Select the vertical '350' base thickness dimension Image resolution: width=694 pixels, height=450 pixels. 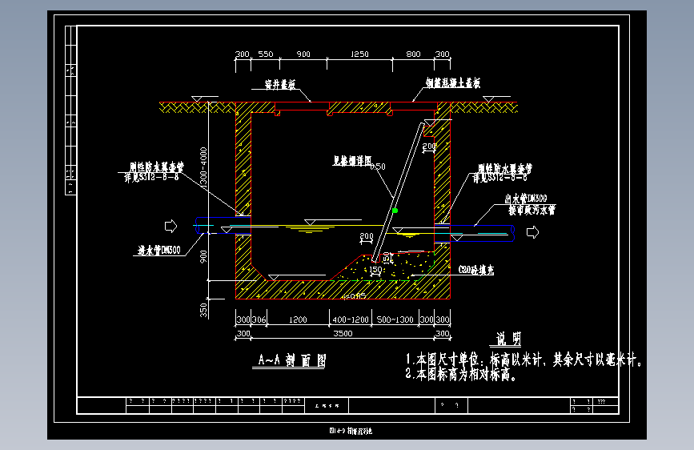tap(203, 310)
